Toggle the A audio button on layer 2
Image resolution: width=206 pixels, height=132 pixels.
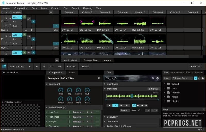24,34
